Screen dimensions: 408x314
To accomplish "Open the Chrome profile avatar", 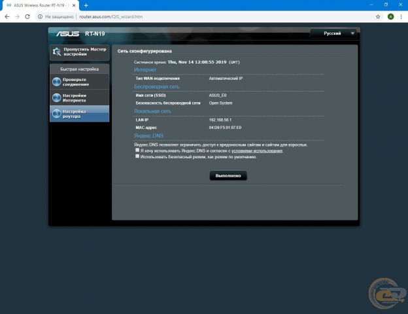I will click(x=390, y=16).
